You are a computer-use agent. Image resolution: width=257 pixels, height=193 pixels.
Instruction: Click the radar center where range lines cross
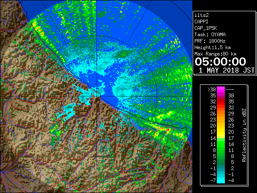96,96
